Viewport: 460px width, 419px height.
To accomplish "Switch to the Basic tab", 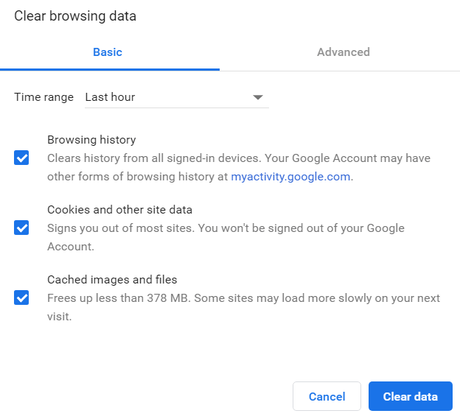I will 108,52.
